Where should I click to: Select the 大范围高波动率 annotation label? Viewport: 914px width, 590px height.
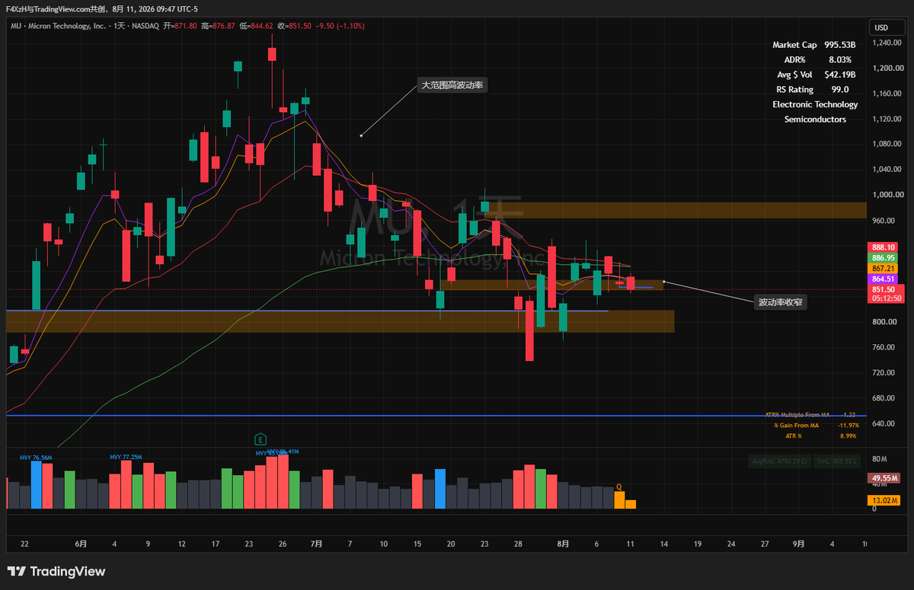click(x=452, y=85)
